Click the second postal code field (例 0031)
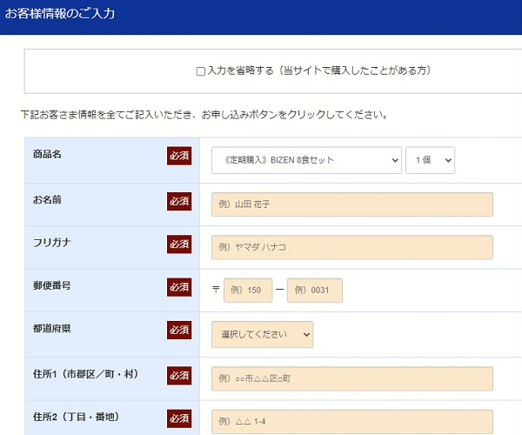 coord(315,291)
